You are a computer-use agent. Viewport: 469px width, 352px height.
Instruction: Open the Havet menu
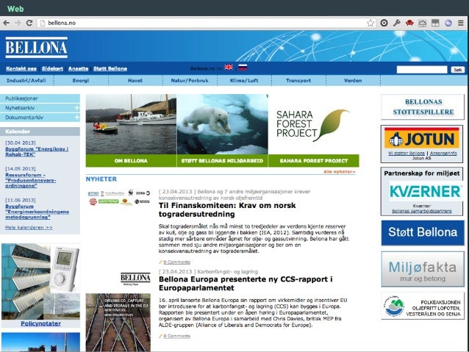[135, 80]
